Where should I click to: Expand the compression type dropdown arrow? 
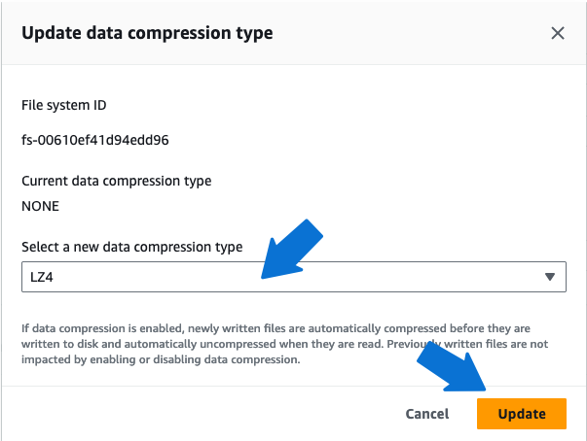tap(550, 277)
